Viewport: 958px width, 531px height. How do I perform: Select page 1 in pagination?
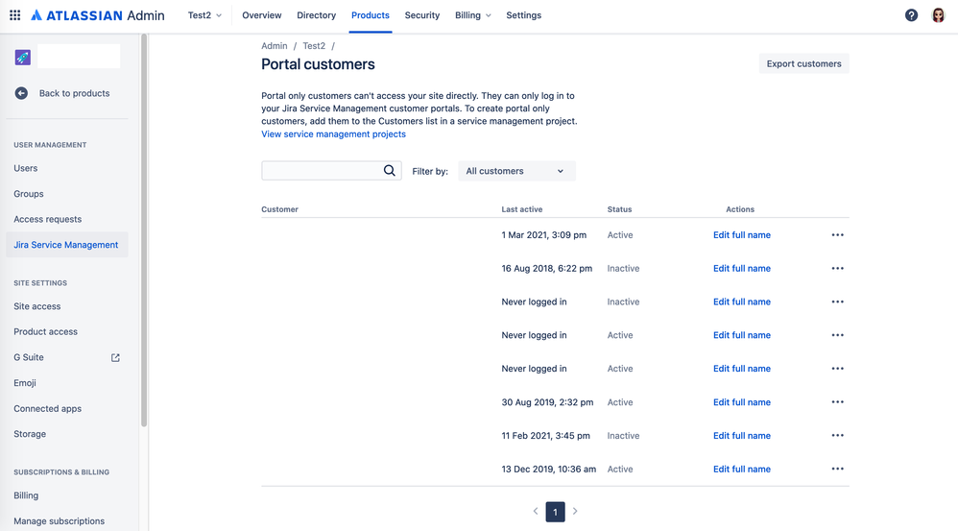tap(556, 512)
